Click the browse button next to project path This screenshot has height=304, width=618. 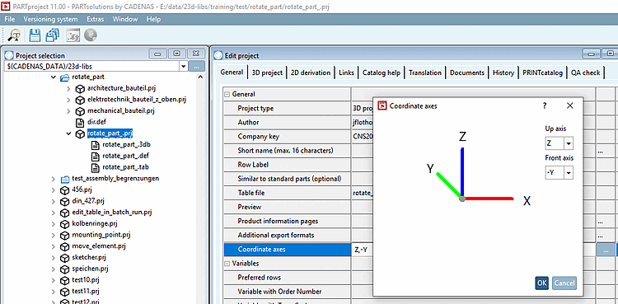click(197, 66)
